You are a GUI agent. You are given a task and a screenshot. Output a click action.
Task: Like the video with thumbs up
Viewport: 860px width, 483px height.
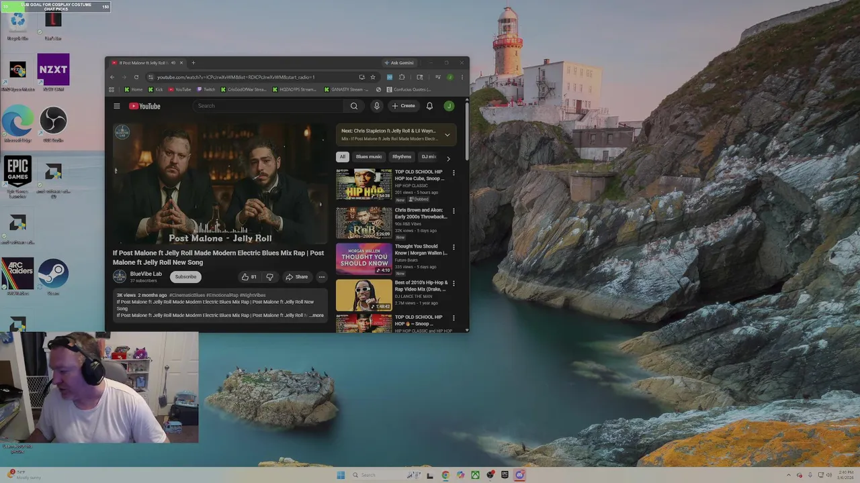[x=249, y=276]
